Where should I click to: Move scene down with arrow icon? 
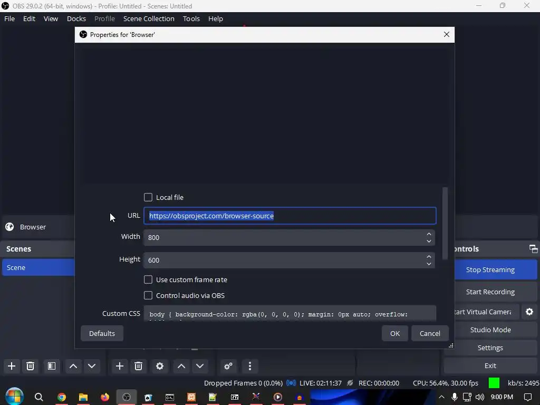(92, 366)
